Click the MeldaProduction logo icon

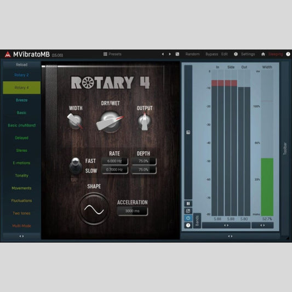[8, 54]
